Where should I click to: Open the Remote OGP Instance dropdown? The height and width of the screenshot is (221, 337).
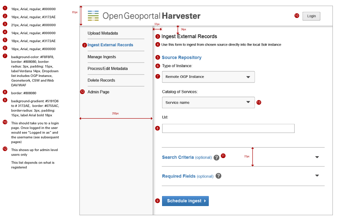(208, 77)
